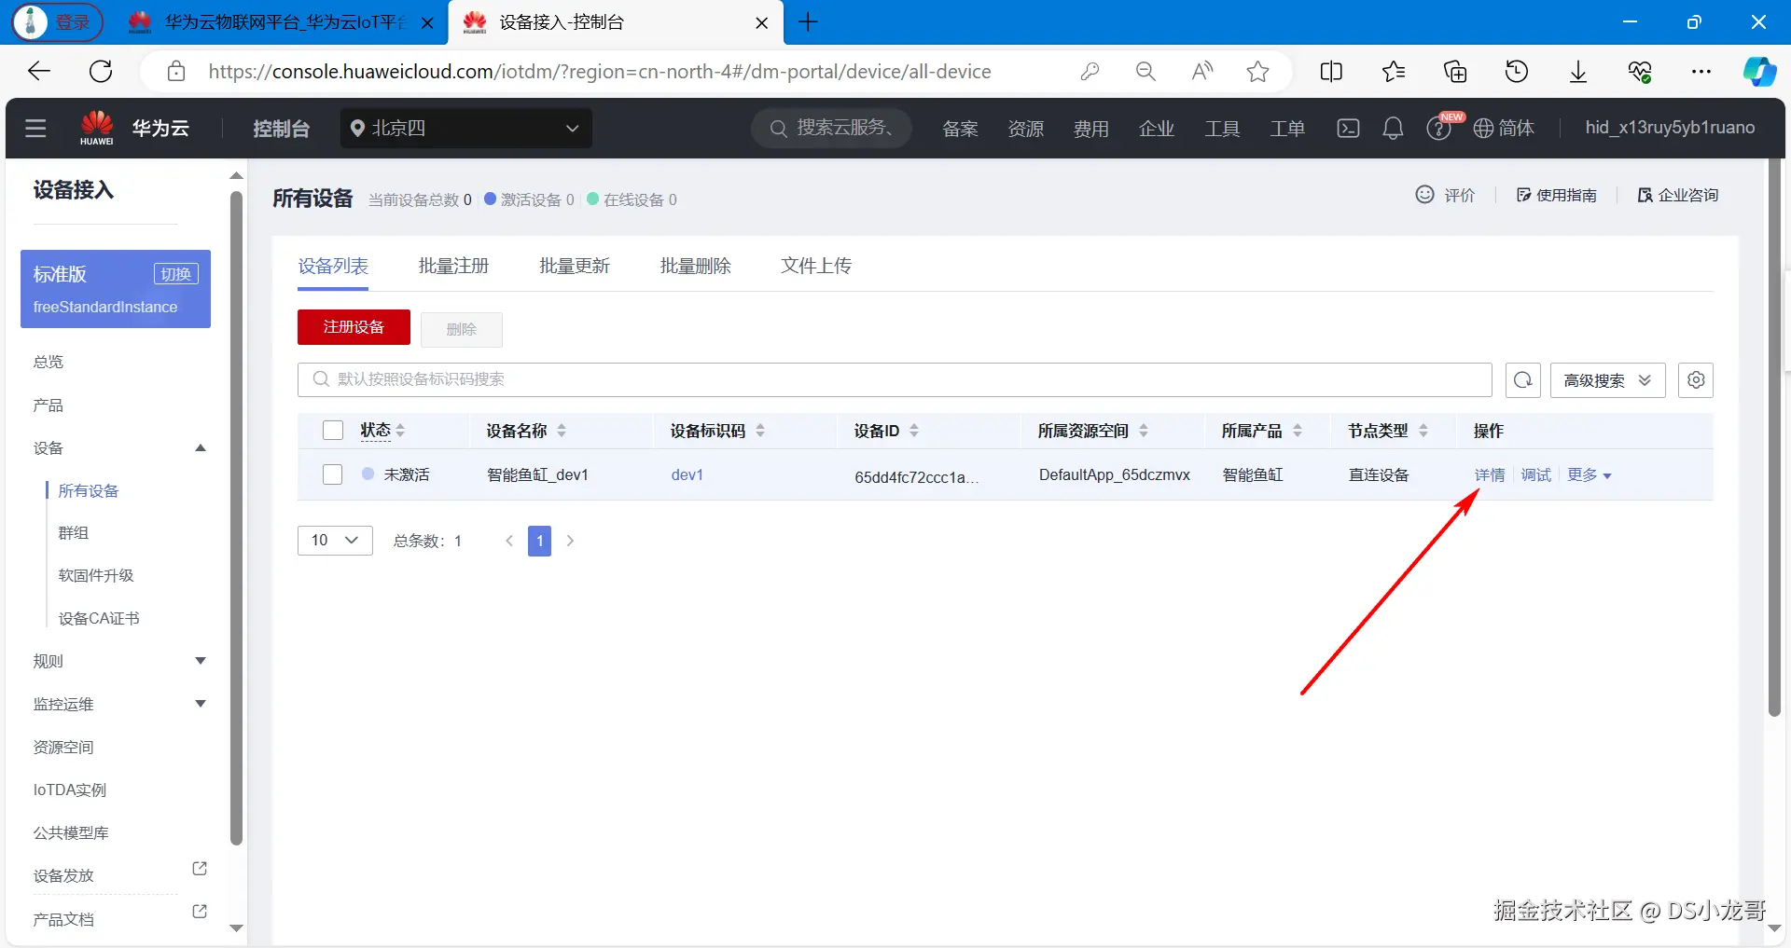
Task: Switch to the 文件上传 tab
Action: click(x=816, y=267)
